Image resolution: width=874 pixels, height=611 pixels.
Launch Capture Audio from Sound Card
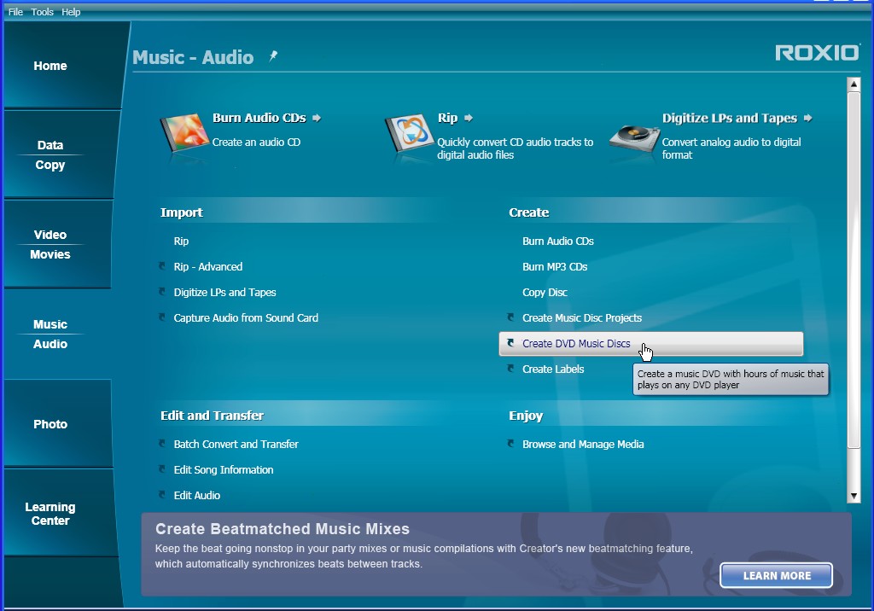(x=246, y=317)
